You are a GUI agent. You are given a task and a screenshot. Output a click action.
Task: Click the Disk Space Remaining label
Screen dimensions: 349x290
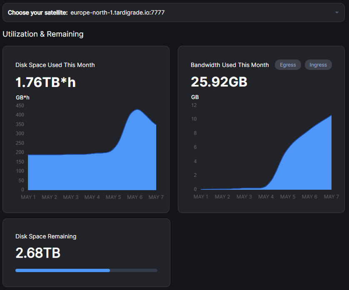point(46,236)
